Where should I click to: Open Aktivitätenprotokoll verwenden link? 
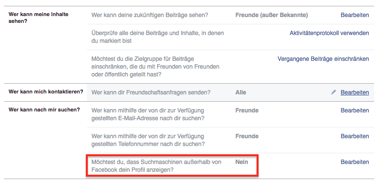point(329,33)
